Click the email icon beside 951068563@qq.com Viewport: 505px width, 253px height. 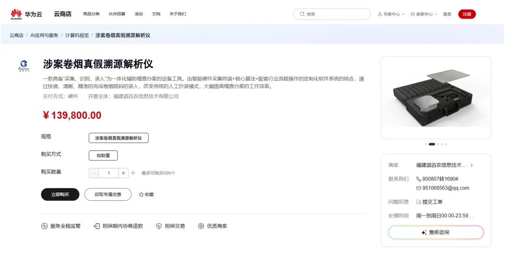[418, 188]
